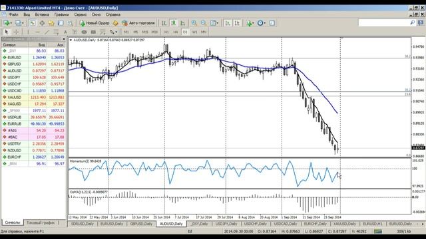The height and width of the screenshot is (239, 426).
Task: Toggle Chart Shift icon
Action: tap(237, 23)
